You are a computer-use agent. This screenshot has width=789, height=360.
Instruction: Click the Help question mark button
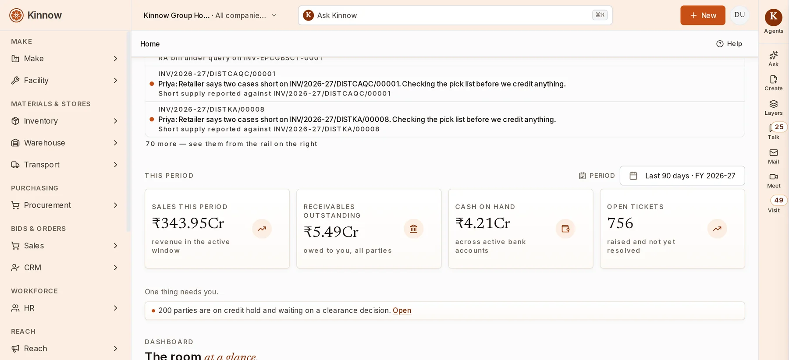[x=729, y=44]
